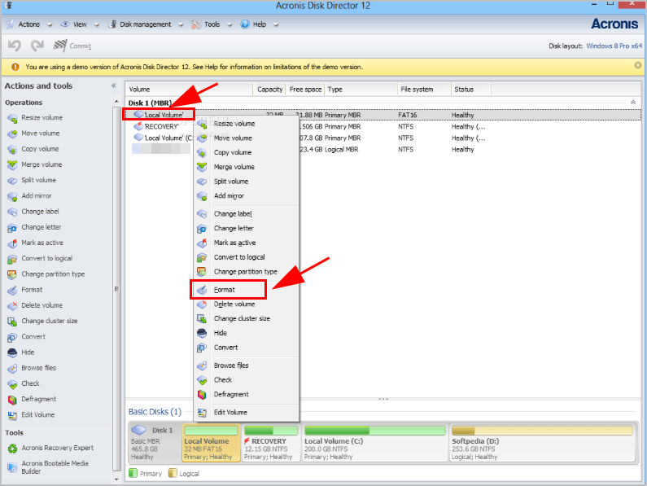
Task: Click Hide icon in Operations sidebar
Action: [12, 352]
